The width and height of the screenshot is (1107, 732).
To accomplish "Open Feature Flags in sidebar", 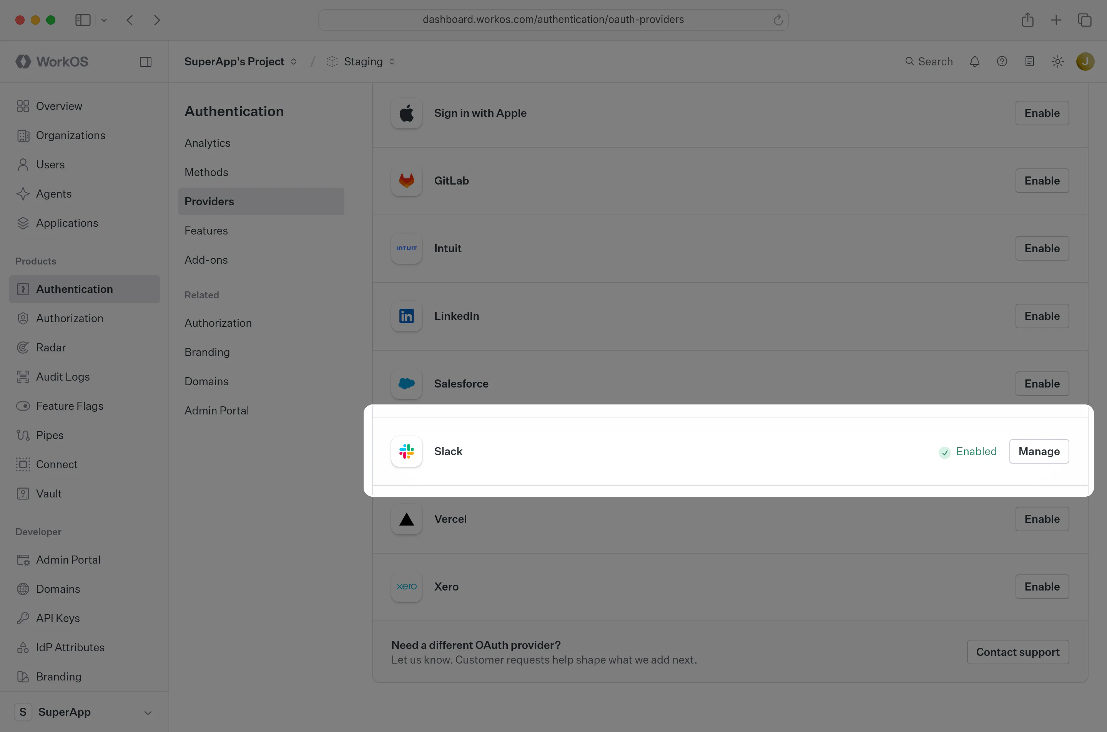I will pyautogui.click(x=84, y=406).
